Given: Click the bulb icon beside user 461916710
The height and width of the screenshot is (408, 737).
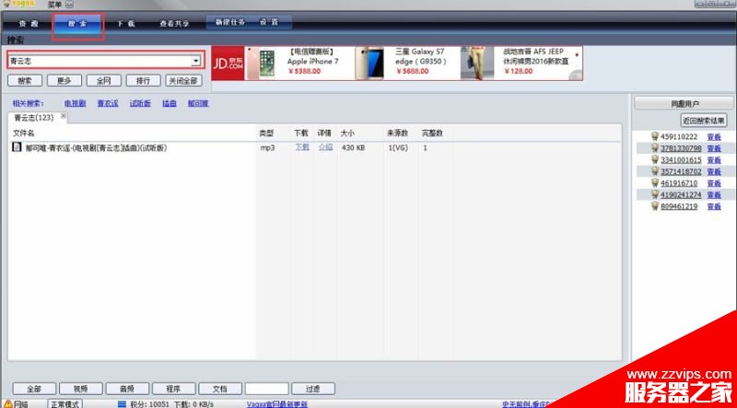Looking at the screenshot, I should 655,183.
